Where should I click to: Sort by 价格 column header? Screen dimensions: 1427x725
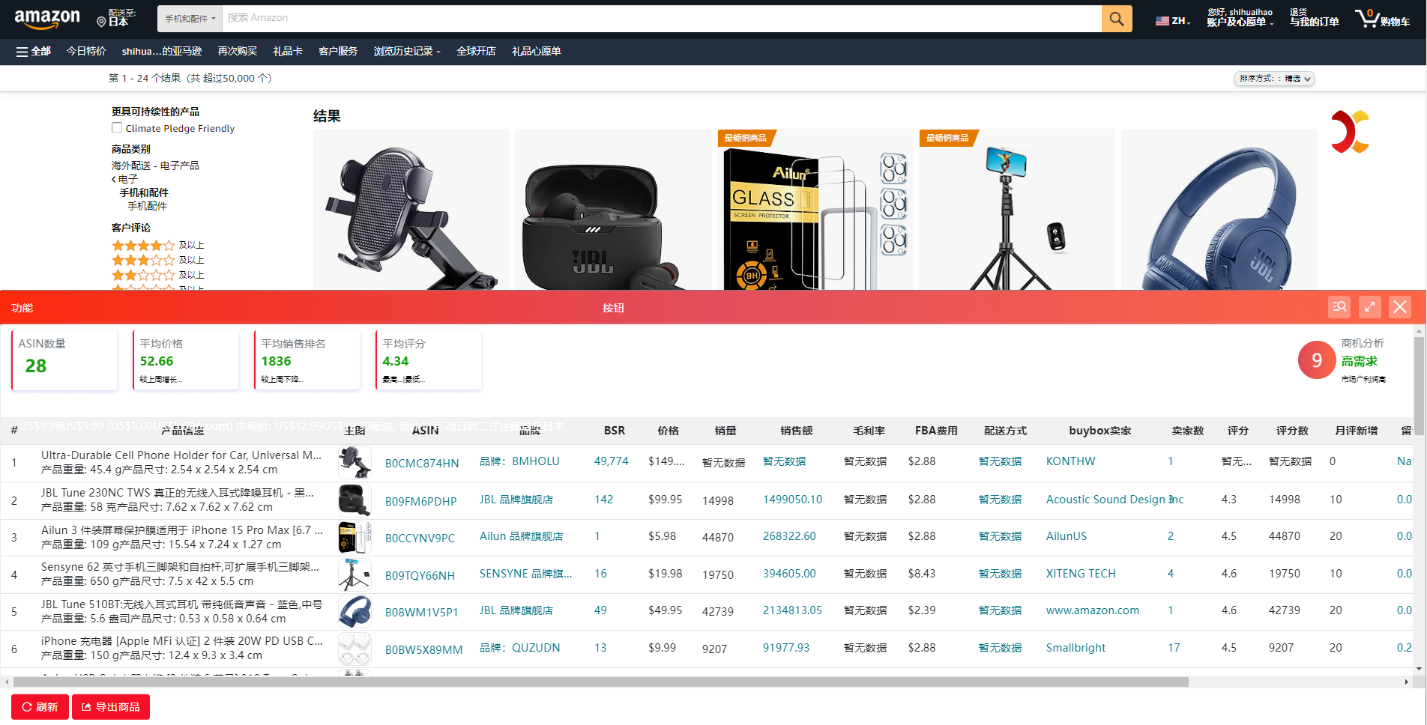point(668,431)
